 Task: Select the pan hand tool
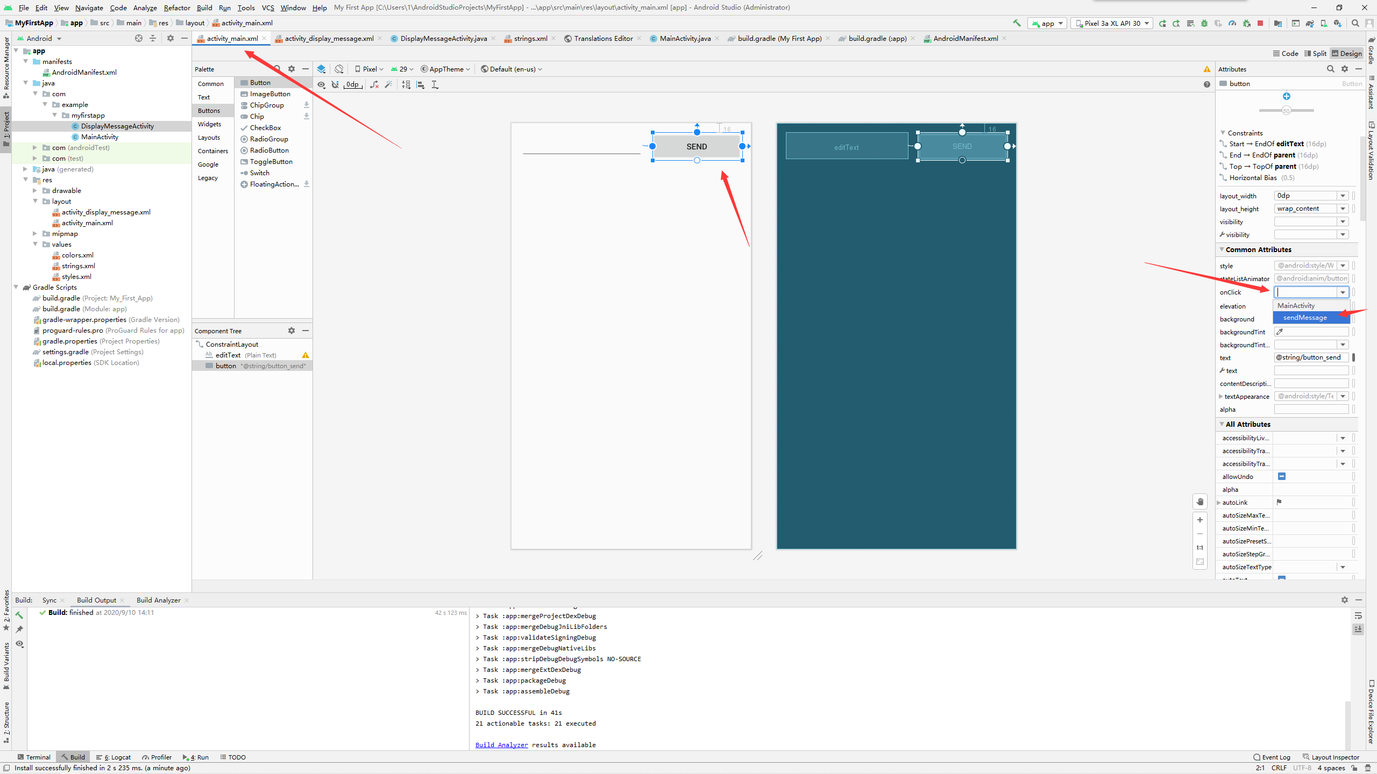coord(1199,501)
